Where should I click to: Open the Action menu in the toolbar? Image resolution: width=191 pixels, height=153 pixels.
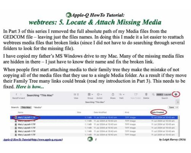tap(99, 94)
